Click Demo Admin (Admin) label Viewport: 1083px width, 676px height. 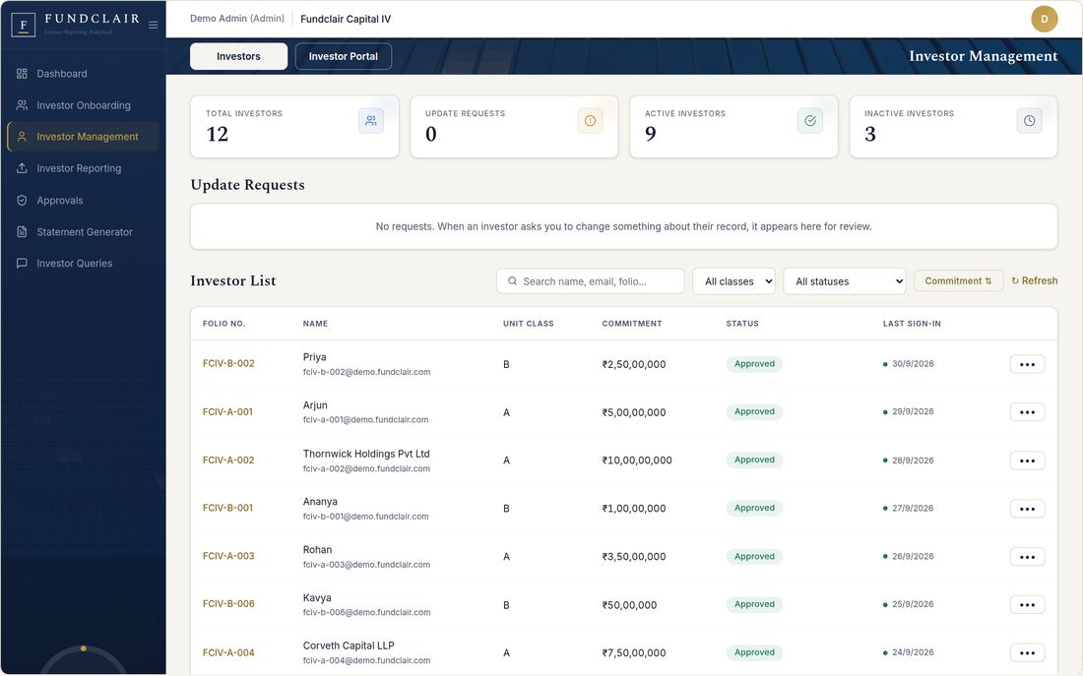tap(237, 19)
